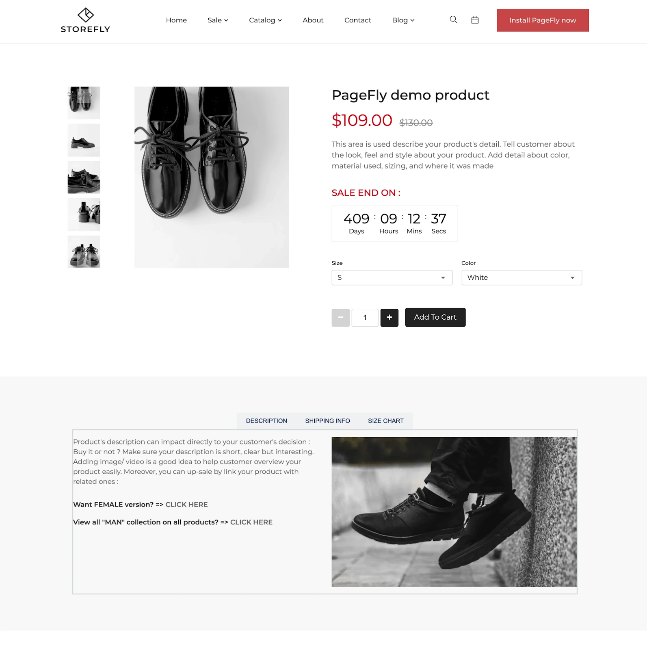Switch to the Size Chart tab
This screenshot has width=647, height=650.
click(x=386, y=421)
